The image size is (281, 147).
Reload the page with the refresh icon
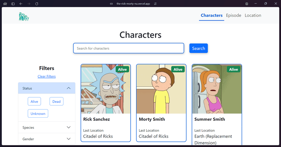37,4
